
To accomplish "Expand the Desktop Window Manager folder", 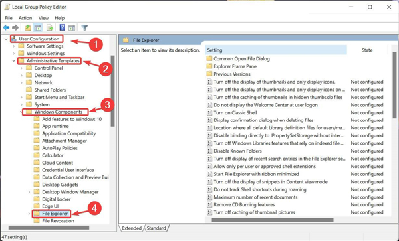I will pyautogui.click(x=29, y=192).
